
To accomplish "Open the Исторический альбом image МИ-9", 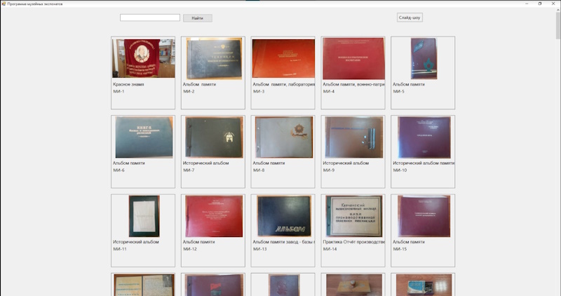I will pos(353,137).
